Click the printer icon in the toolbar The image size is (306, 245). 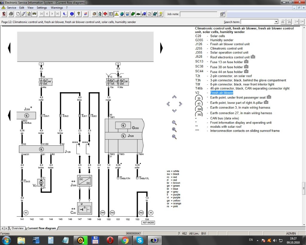click(x=11, y=14)
